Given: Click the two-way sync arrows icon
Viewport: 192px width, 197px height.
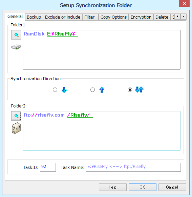Looking at the screenshot, I should (139, 90).
